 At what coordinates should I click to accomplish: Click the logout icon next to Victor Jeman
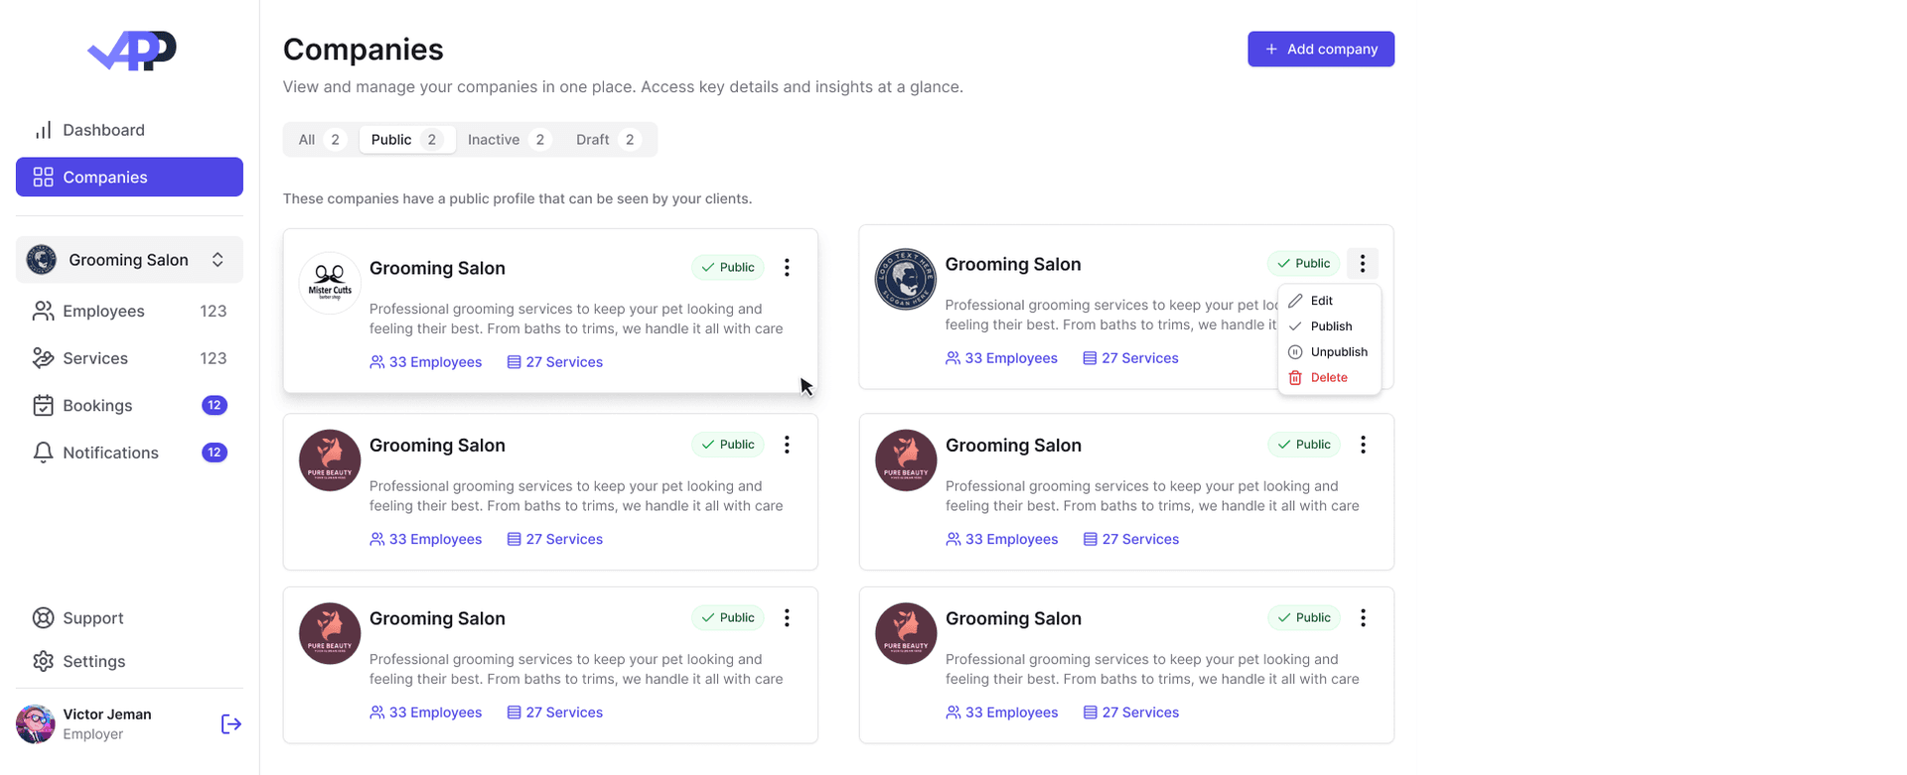(x=229, y=724)
